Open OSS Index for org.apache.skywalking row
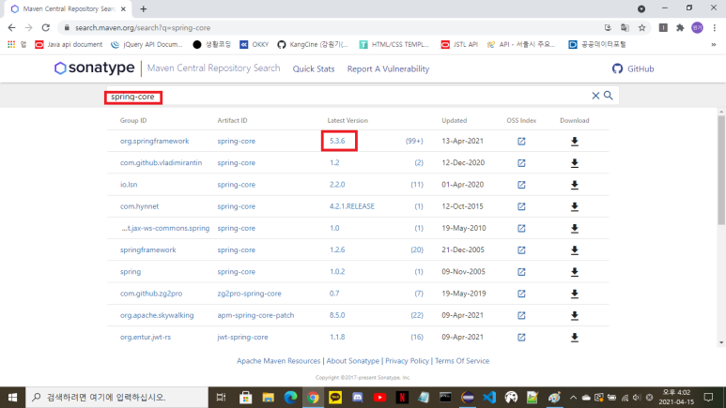Image resolution: width=726 pixels, height=408 pixels. (x=521, y=315)
